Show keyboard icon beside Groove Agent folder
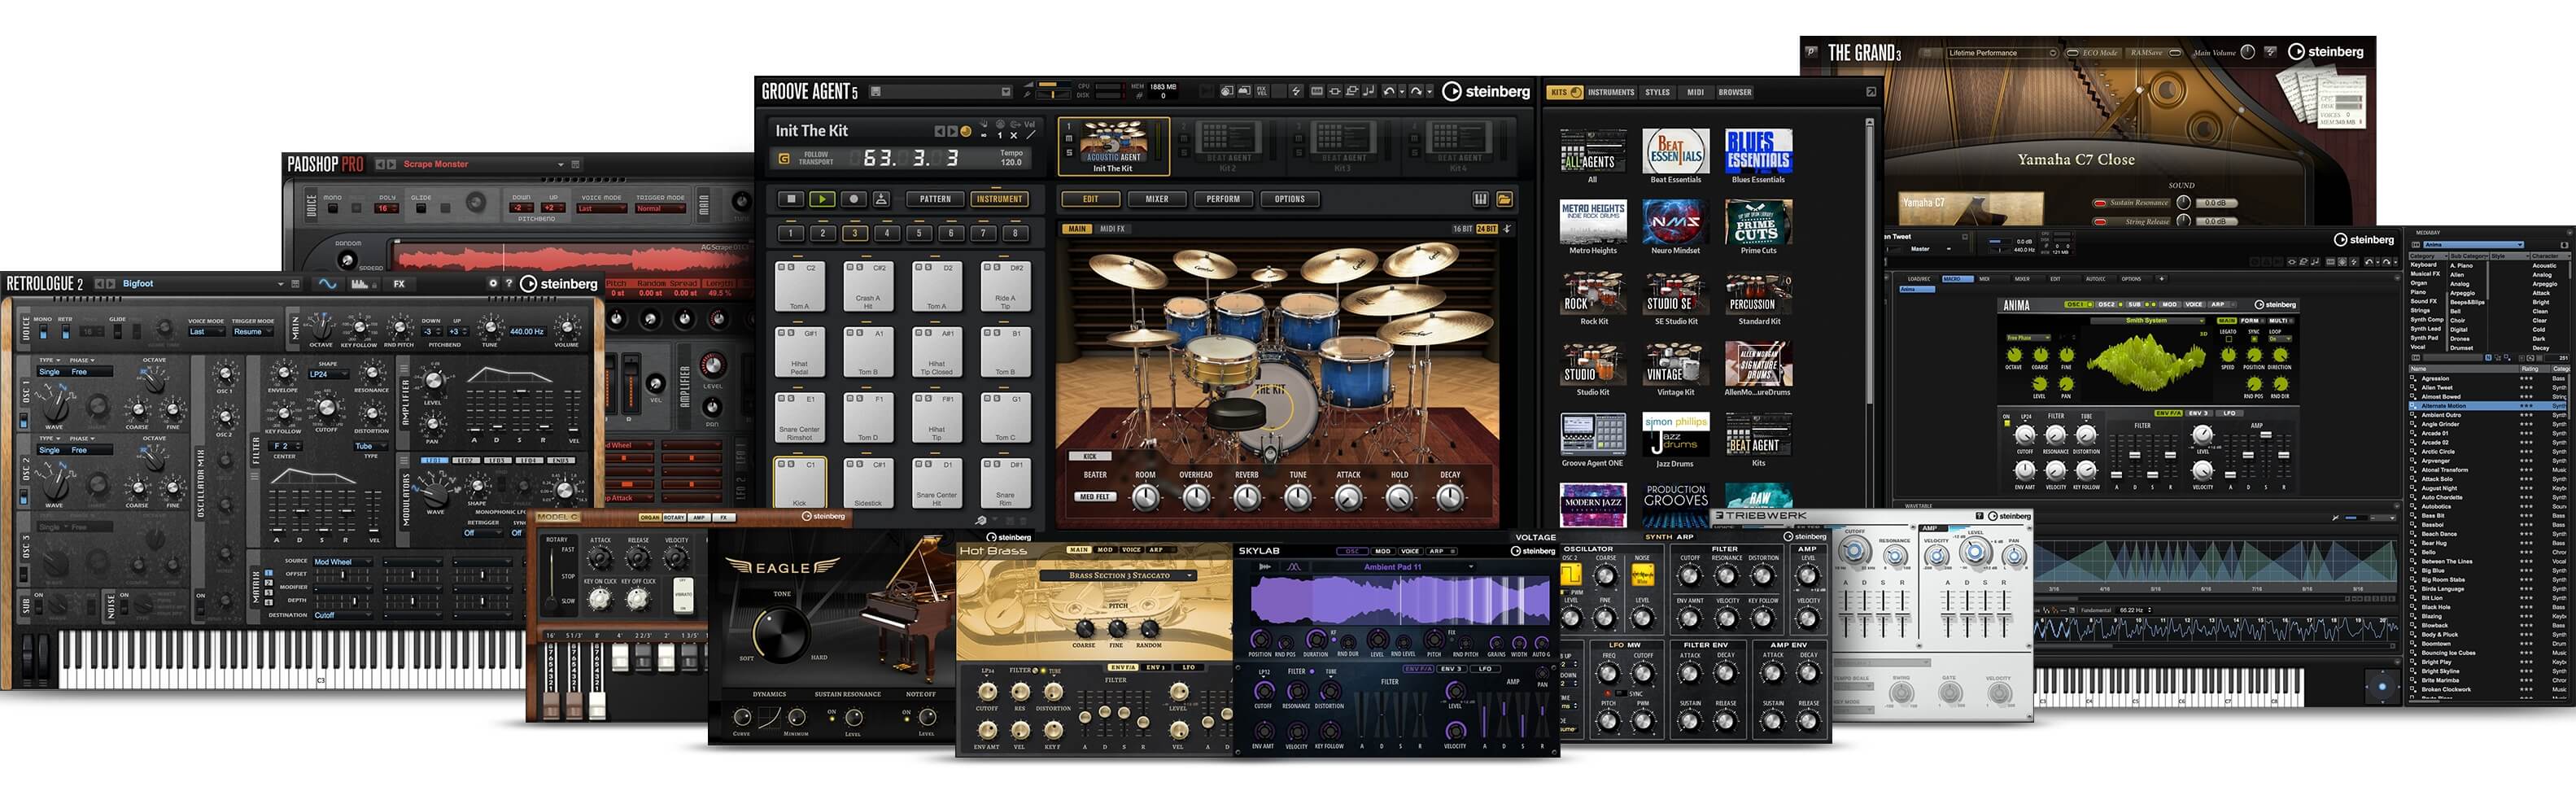 click(1481, 199)
